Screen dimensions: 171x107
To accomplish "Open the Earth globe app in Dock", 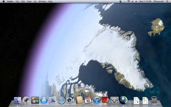I will coord(123,100).
